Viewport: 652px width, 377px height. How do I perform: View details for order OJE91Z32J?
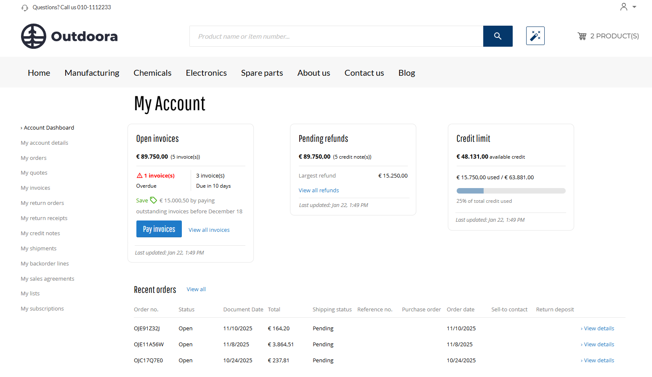point(598,328)
